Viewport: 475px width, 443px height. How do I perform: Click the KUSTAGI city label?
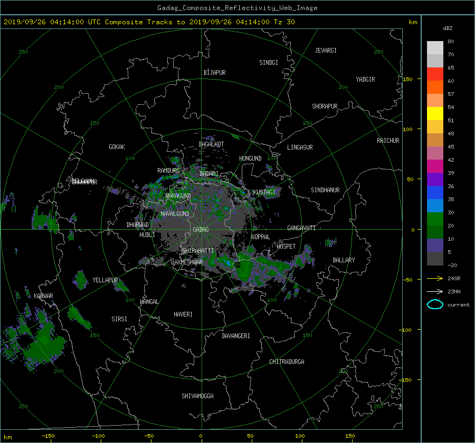pyautogui.click(x=264, y=192)
